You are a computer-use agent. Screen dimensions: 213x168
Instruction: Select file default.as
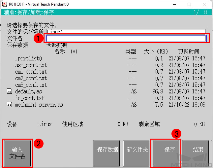pyautogui.click(x=28, y=91)
